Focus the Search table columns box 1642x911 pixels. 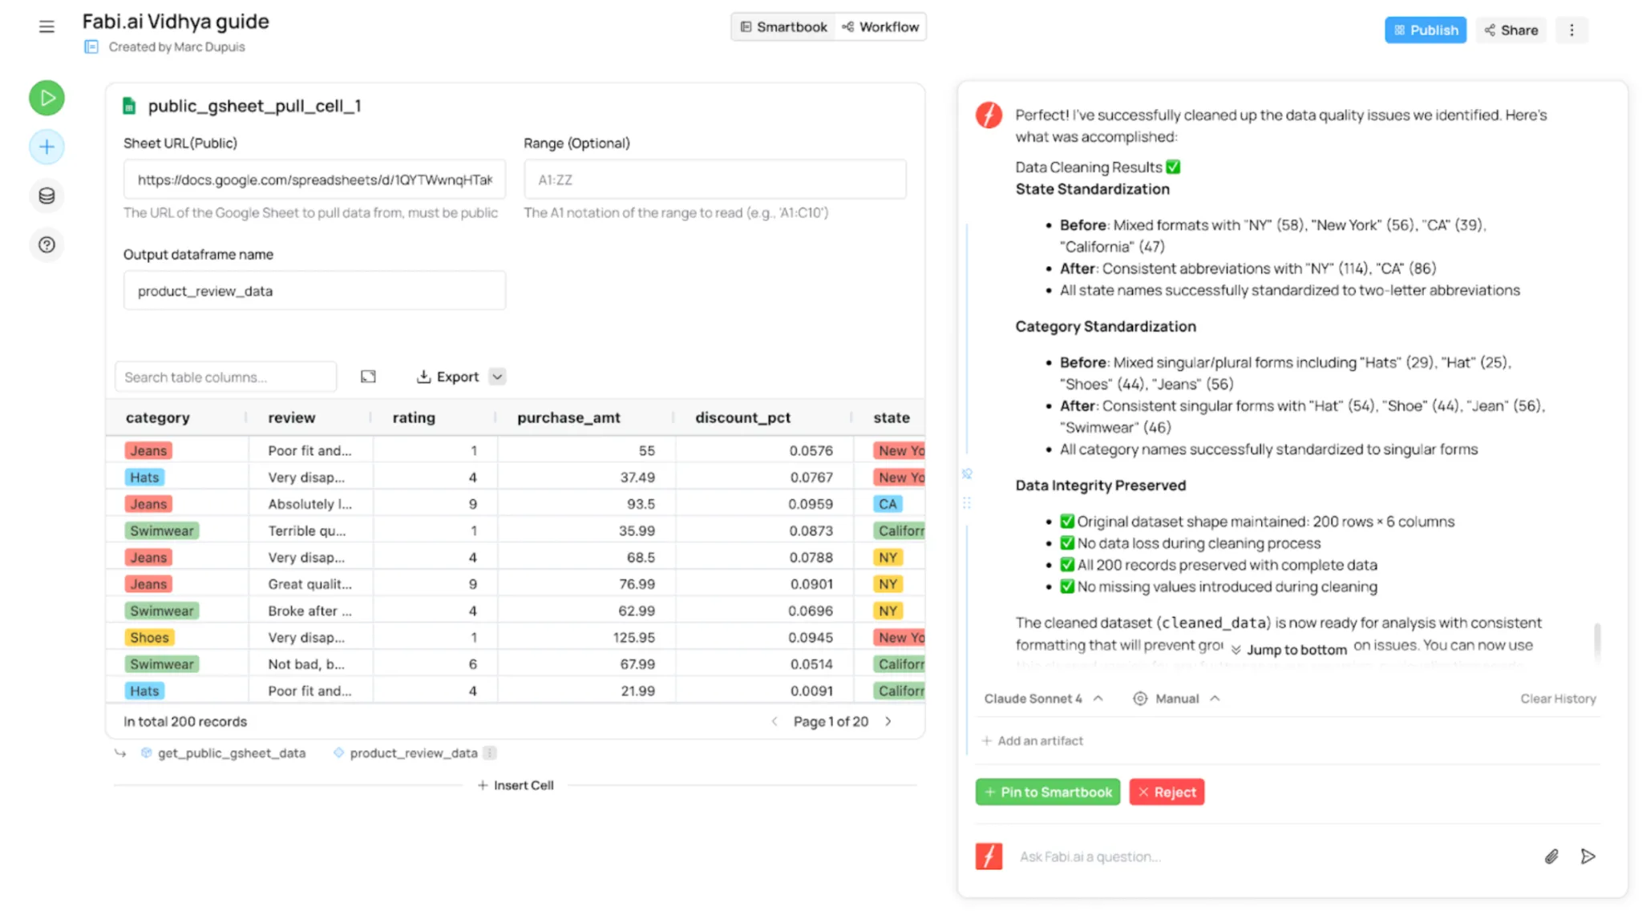pyautogui.click(x=225, y=377)
